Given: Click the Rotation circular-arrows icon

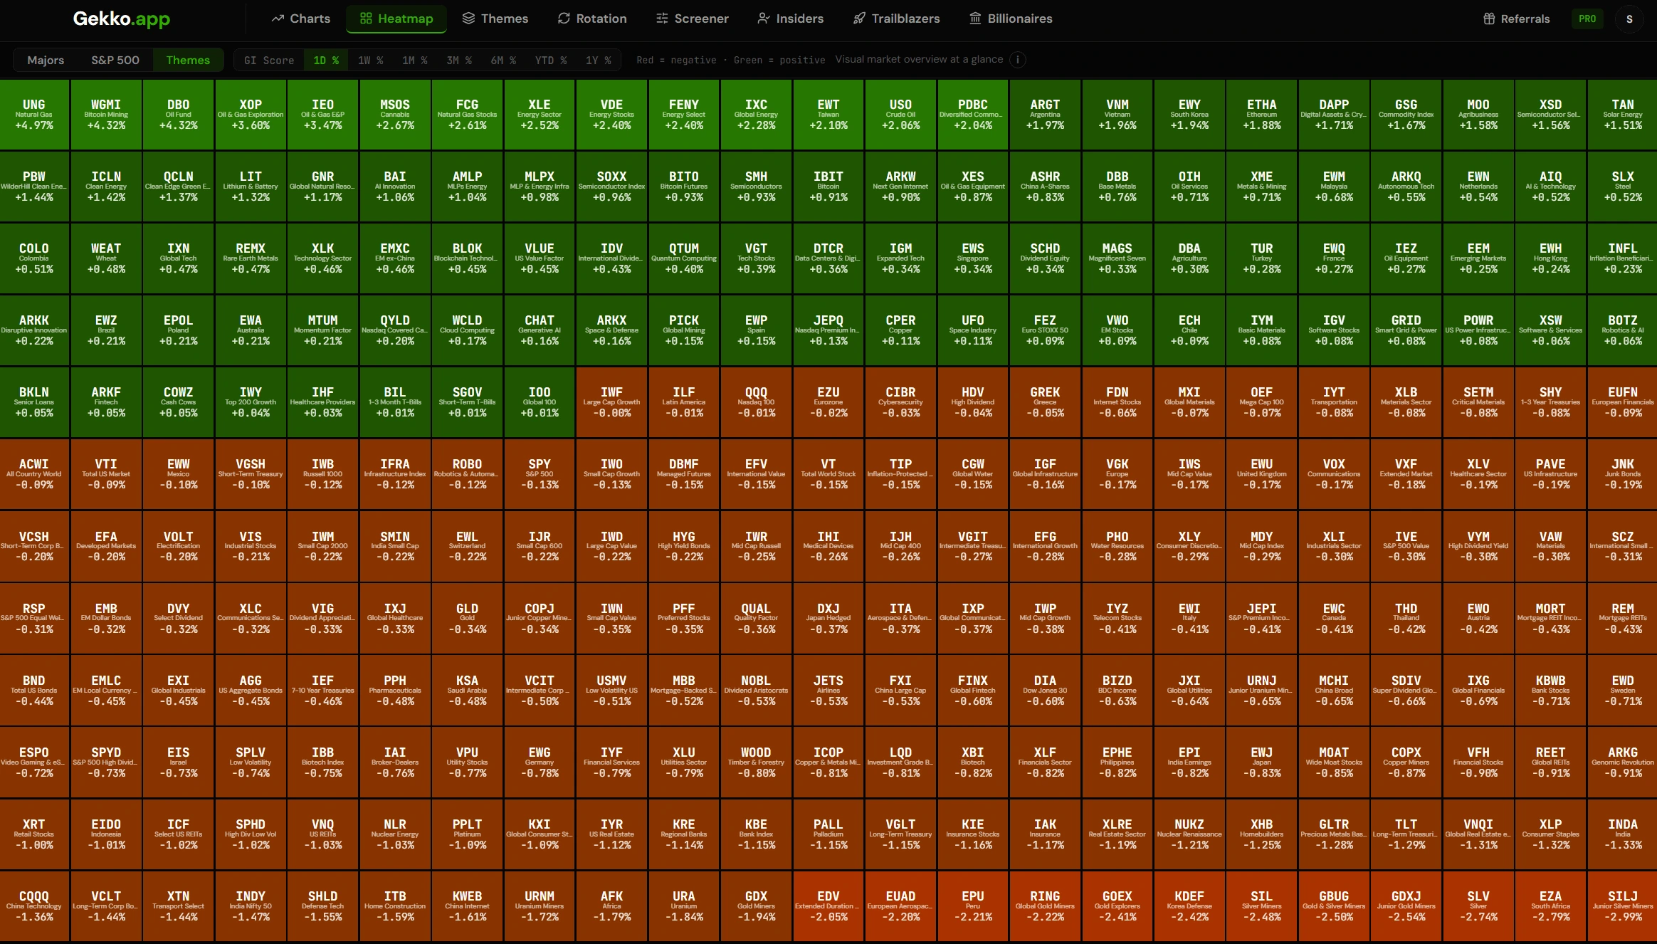Looking at the screenshot, I should (562, 19).
